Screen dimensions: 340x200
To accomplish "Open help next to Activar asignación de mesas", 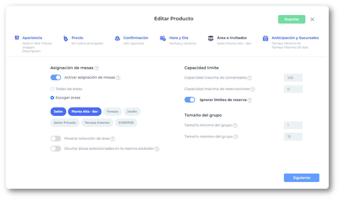I will (118, 78).
